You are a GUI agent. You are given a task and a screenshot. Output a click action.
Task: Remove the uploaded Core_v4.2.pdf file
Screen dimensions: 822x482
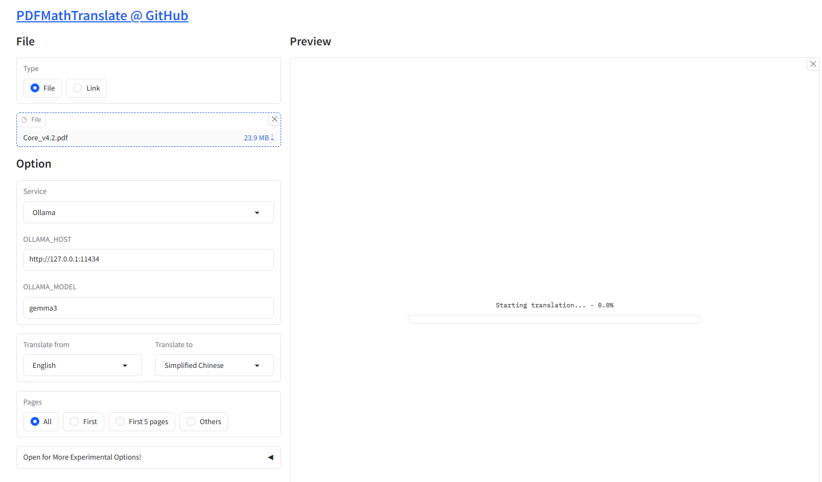[275, 119]
